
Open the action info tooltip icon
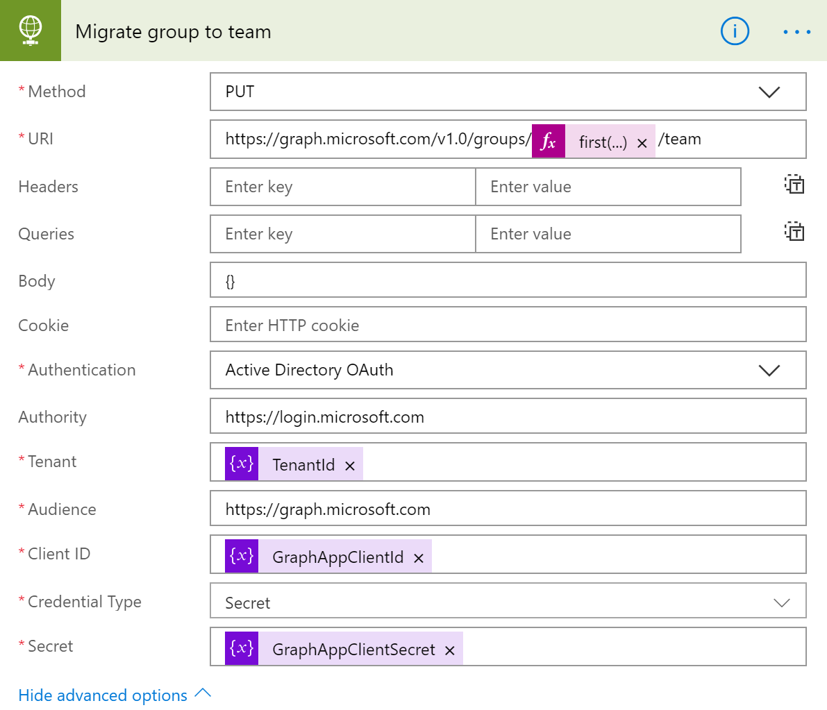tap(735, 31)
